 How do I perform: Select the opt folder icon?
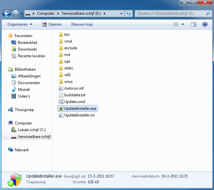(61, 61)
